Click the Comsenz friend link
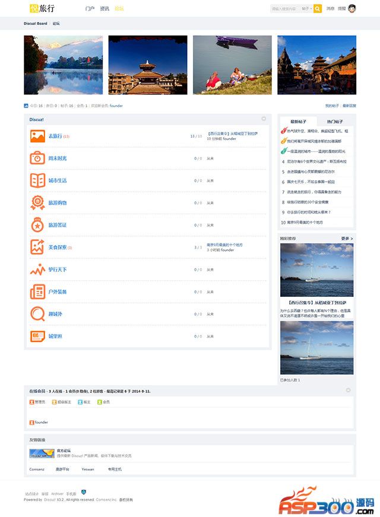Image resolution: width=380 pixels, height=517 pixels. click(x=37, y=469)
